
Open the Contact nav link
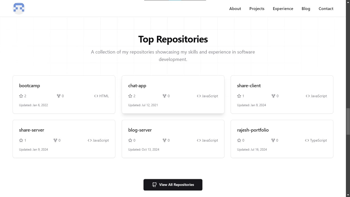pos(326,9)
